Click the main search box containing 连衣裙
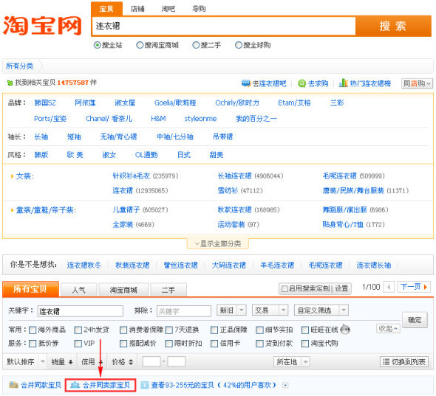Viewport: 436px width, 396px height. [224, 26]
